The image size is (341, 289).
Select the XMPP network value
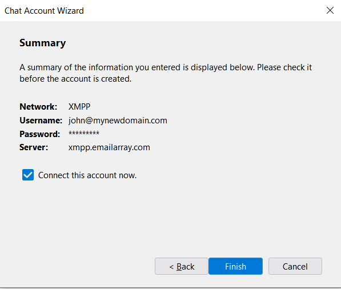coord(79,107)
